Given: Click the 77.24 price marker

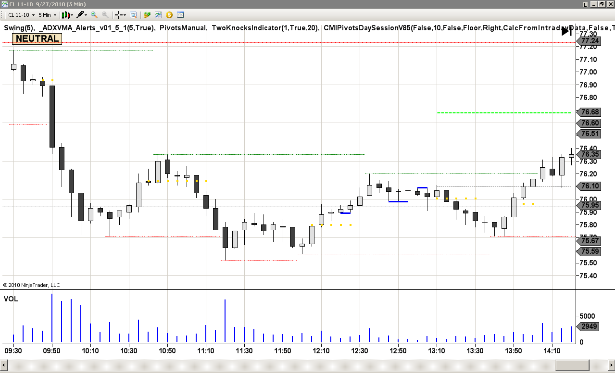Looking at the screenshot, I should [590, 41].
